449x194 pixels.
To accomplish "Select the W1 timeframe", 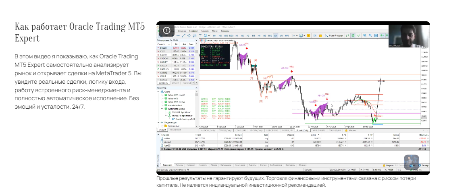I will (x=281, y=35).
